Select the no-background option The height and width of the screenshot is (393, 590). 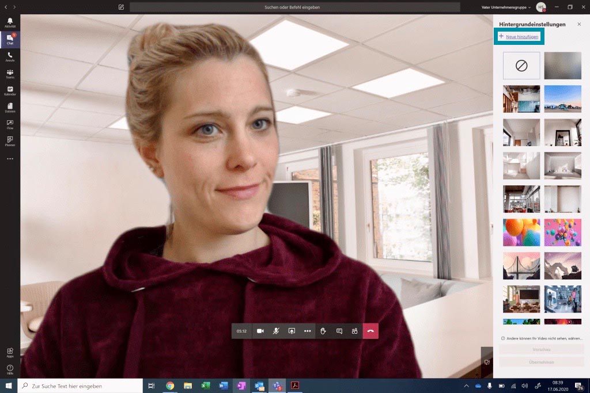coord(521,66)
